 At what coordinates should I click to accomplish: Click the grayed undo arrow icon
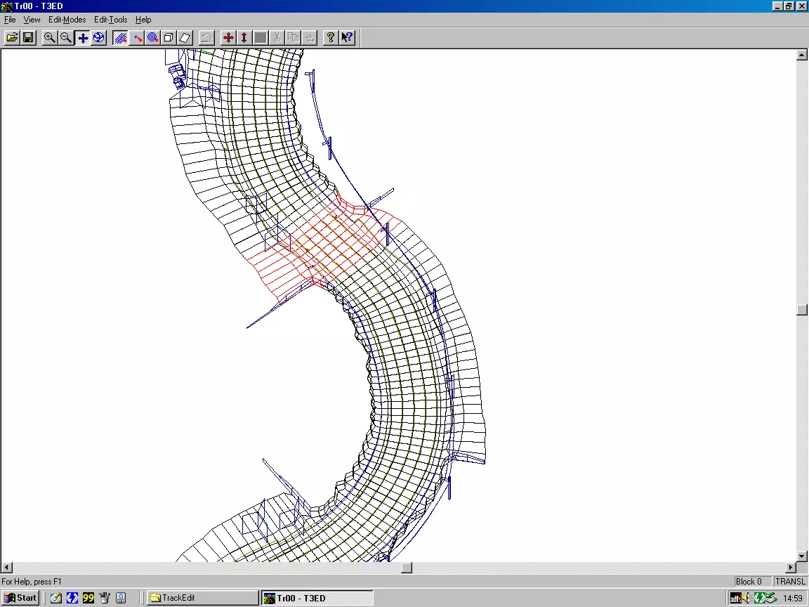206,38
